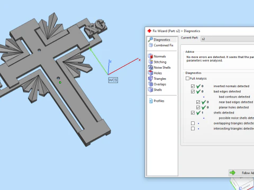Image resolution: width=254 pixels, height=190 pixels.
Task: Uncheck bad edges detected checkbox
Action: coord(193,91)
